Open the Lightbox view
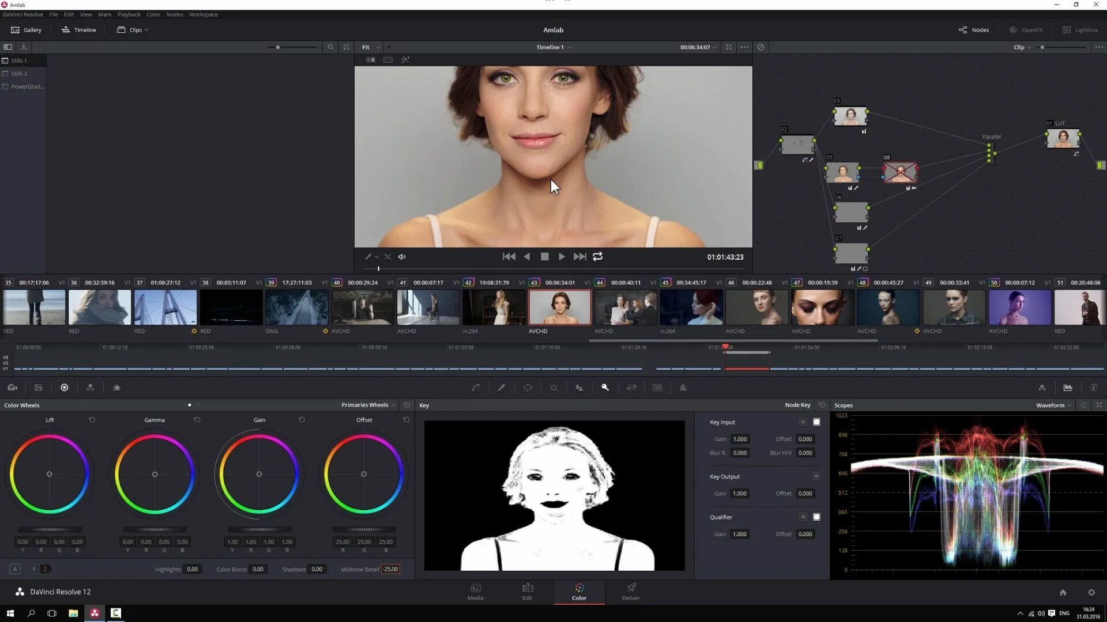 [1081, 29]
